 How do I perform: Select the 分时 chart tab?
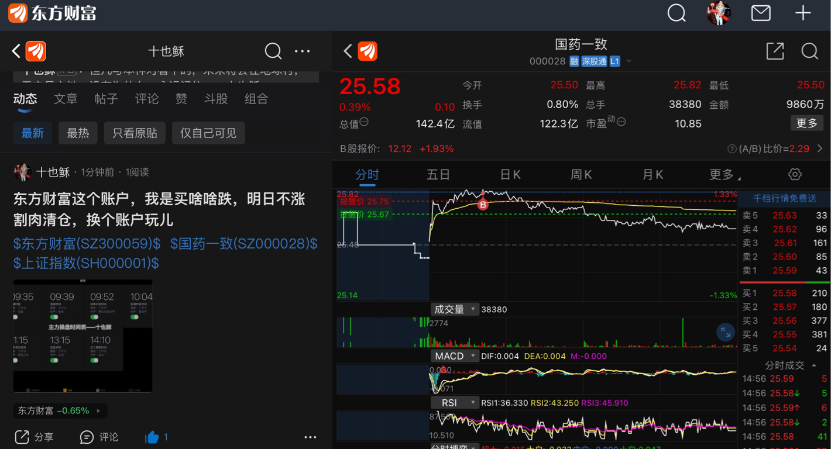click(x=367, y=175)
